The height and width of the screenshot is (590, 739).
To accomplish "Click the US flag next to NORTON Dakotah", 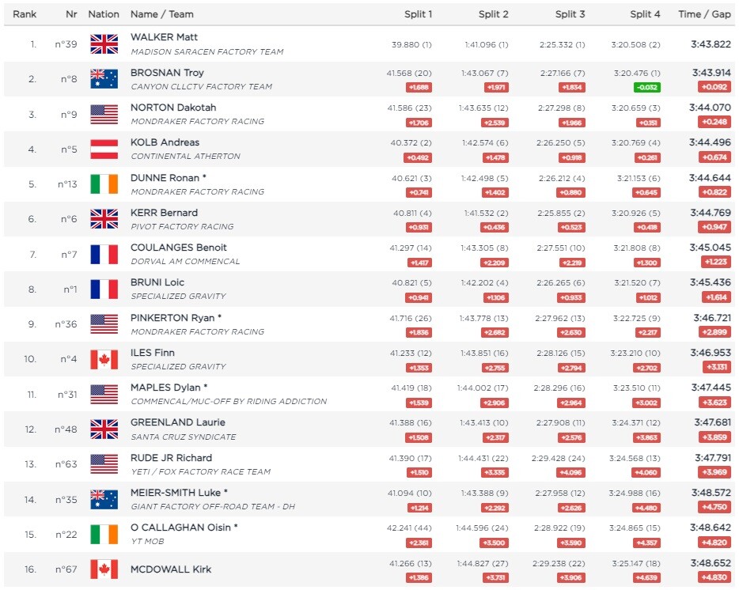I will tap(104, 115).
